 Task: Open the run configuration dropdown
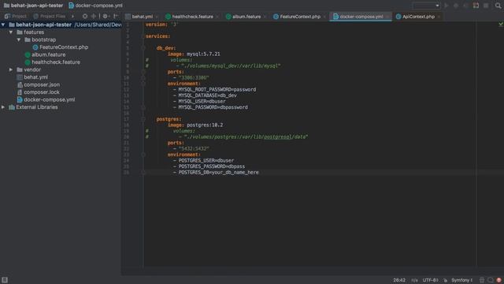coord(426,6)
